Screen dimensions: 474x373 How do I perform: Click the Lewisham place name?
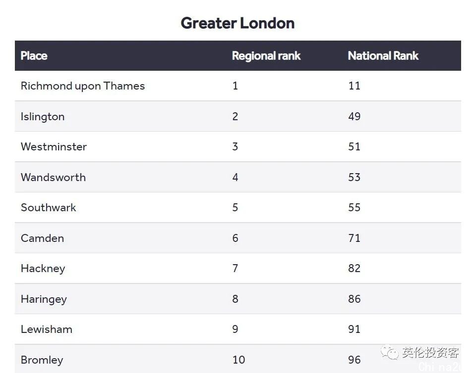(47, 329)
